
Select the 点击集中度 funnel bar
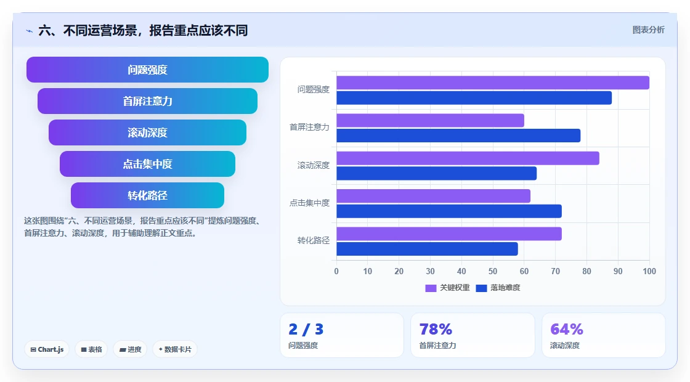coord(147,164)
